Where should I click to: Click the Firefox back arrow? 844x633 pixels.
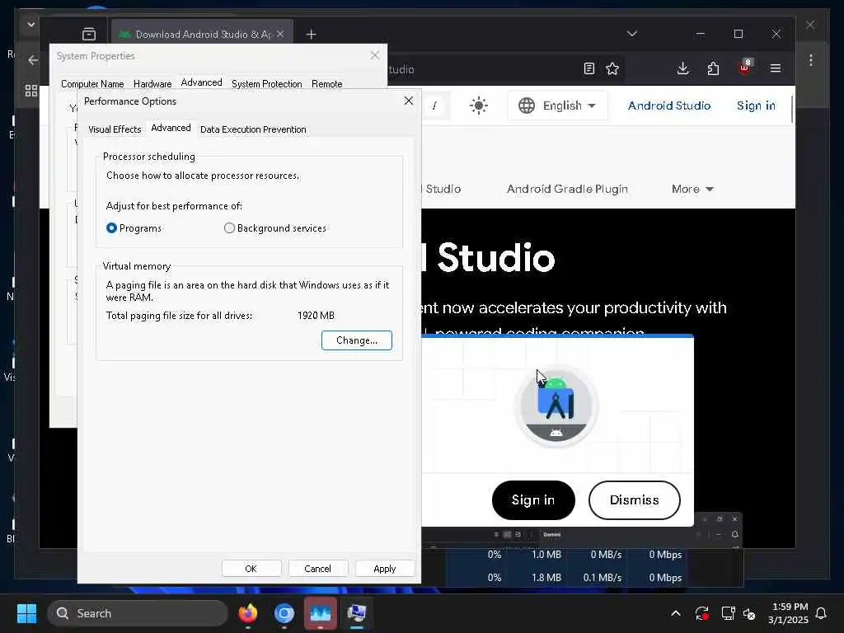[33, 59]
